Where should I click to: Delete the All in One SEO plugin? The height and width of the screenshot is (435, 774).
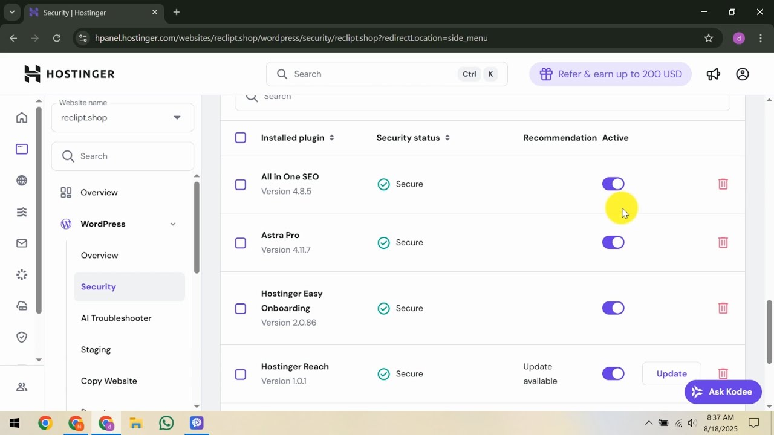[x=723, y=184]
